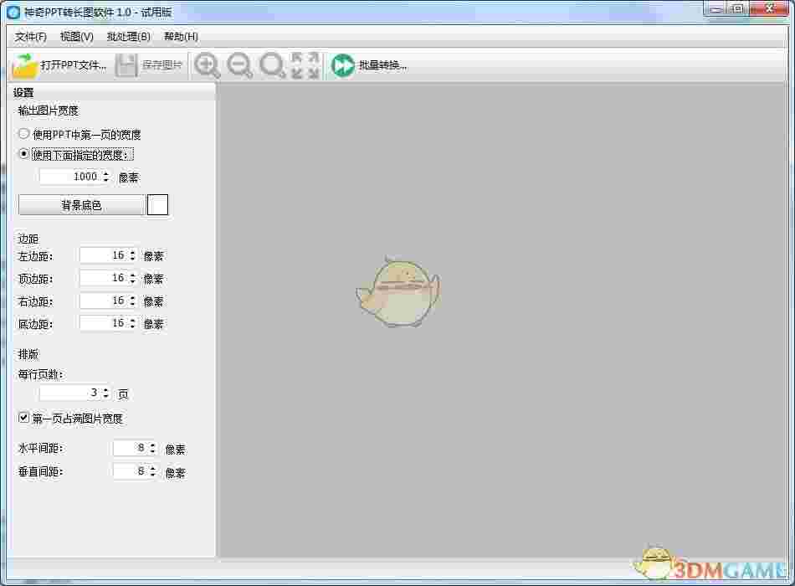
Task: Select 使用PPT中第一页的宽度 option
Action: click(23, 133)
